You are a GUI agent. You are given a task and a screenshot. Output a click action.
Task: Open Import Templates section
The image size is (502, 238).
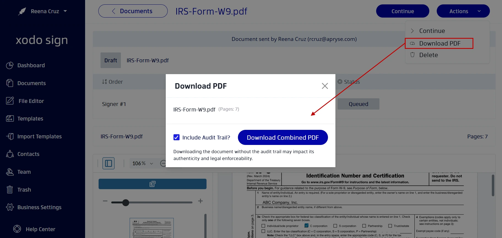tap(34, 136)
